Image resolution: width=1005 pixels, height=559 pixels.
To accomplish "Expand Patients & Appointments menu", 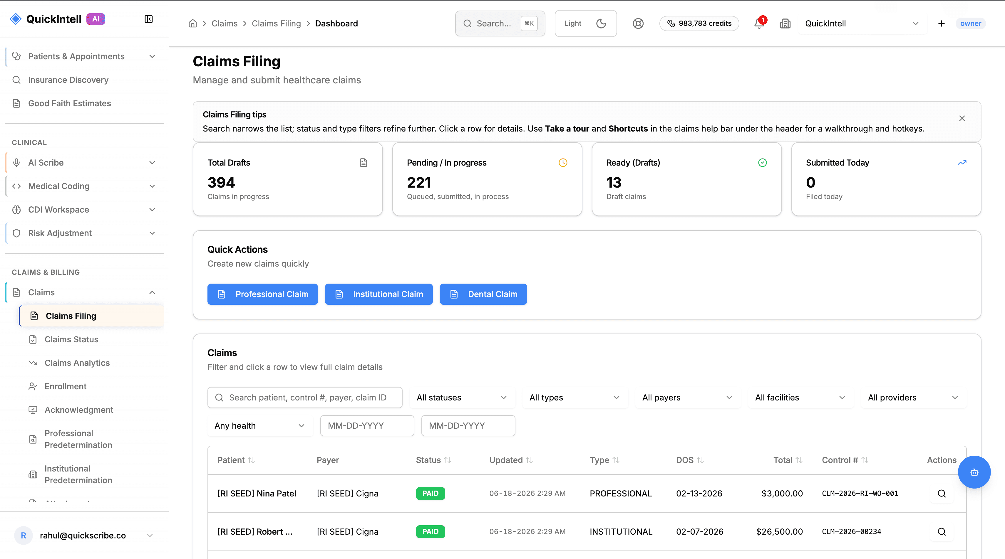I will coord(84,57).
